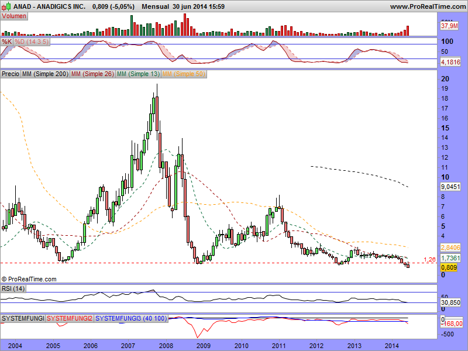This screenshot has width=468, height=351.
Task: Click the 2,8406 orange value tag
Action: (x=450, y=247)
